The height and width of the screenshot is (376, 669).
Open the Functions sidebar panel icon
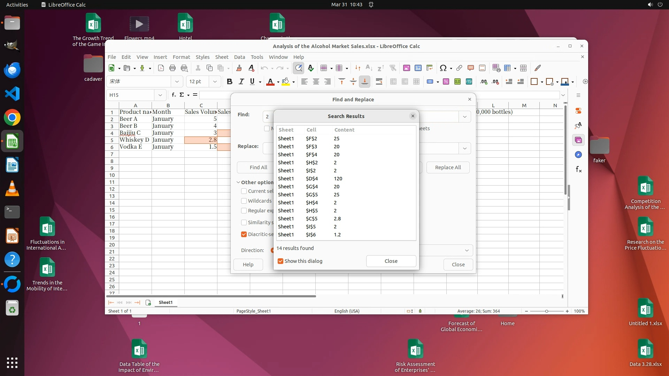578,170
